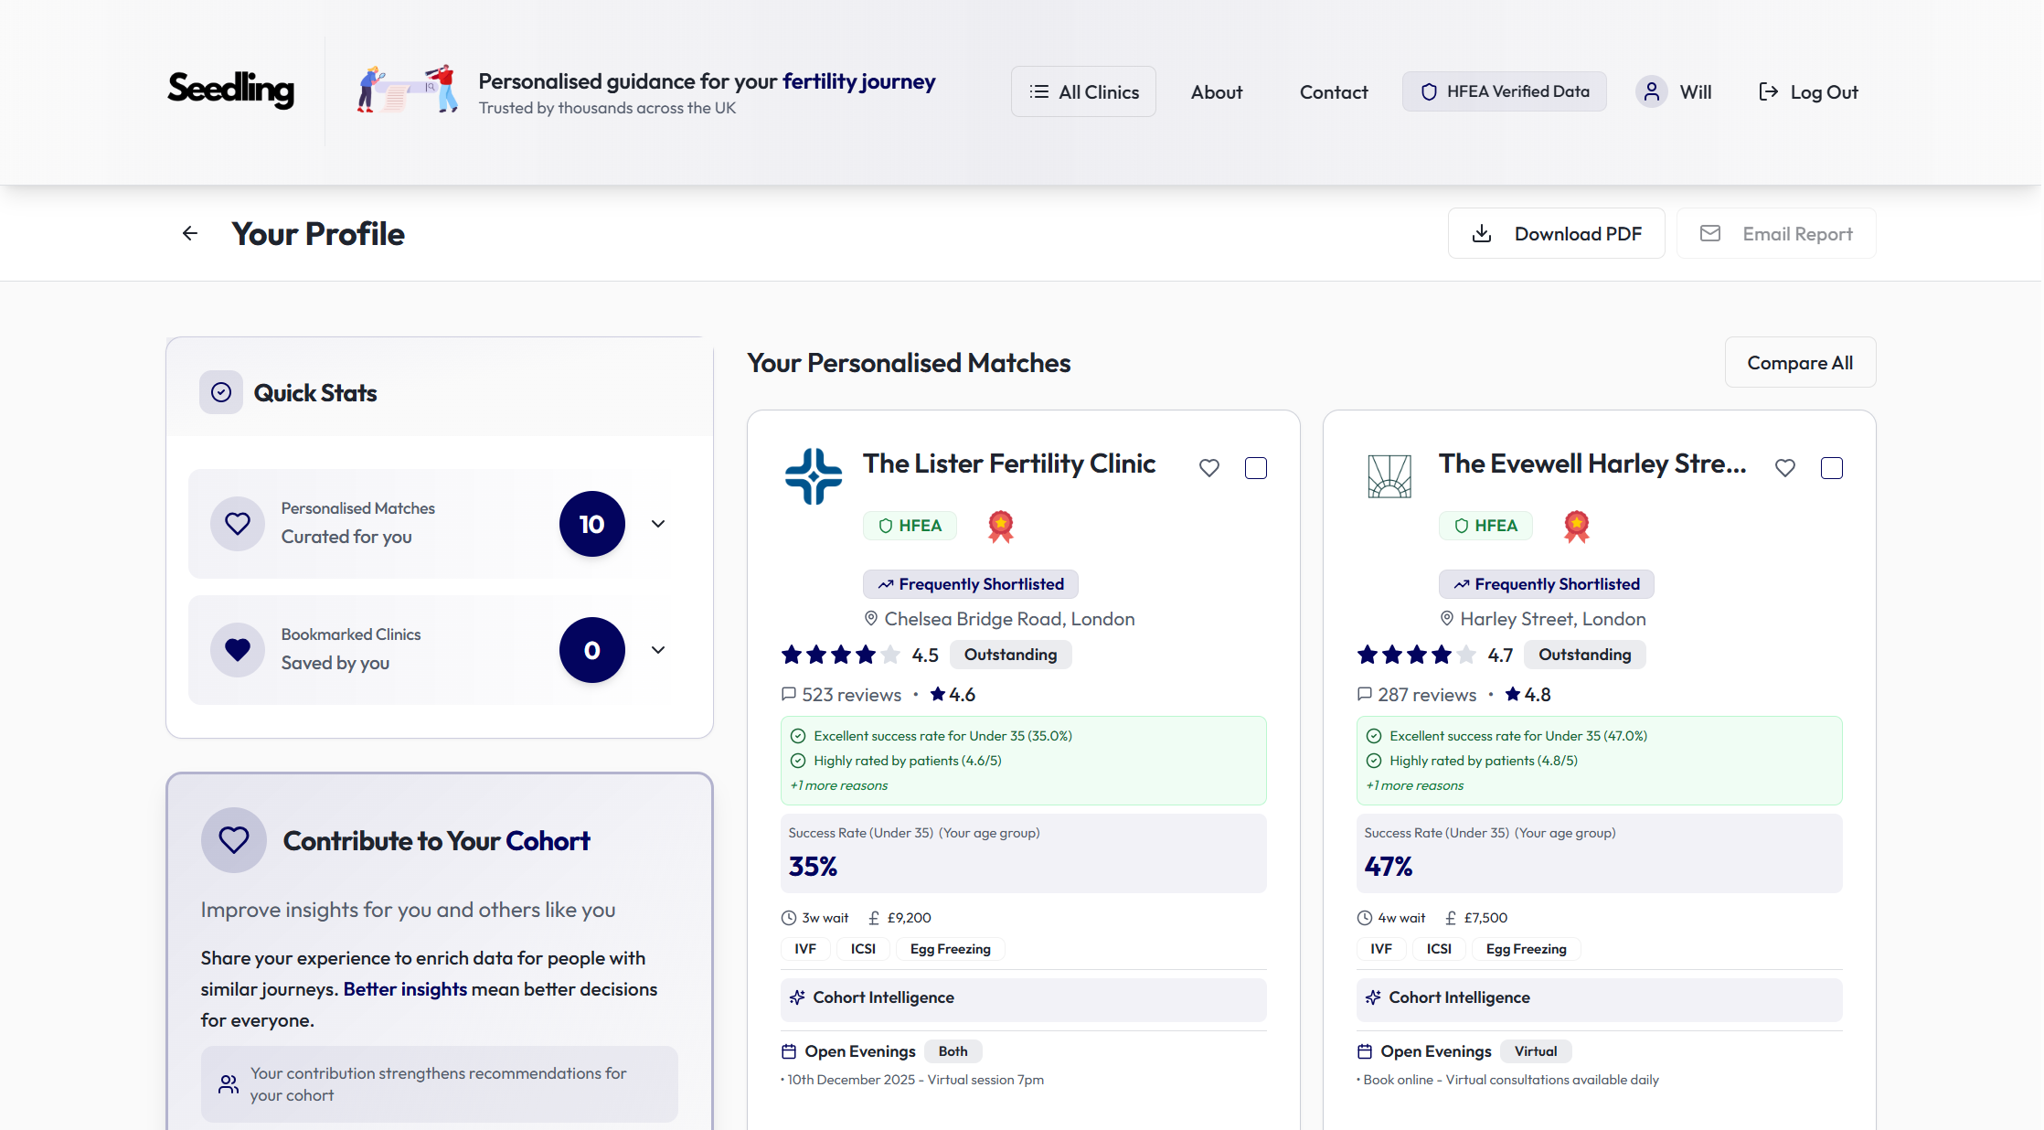The height and width of the screenshot is (1130, 2044).
Task: Open the About menu item
Action: coord(1216,91)
